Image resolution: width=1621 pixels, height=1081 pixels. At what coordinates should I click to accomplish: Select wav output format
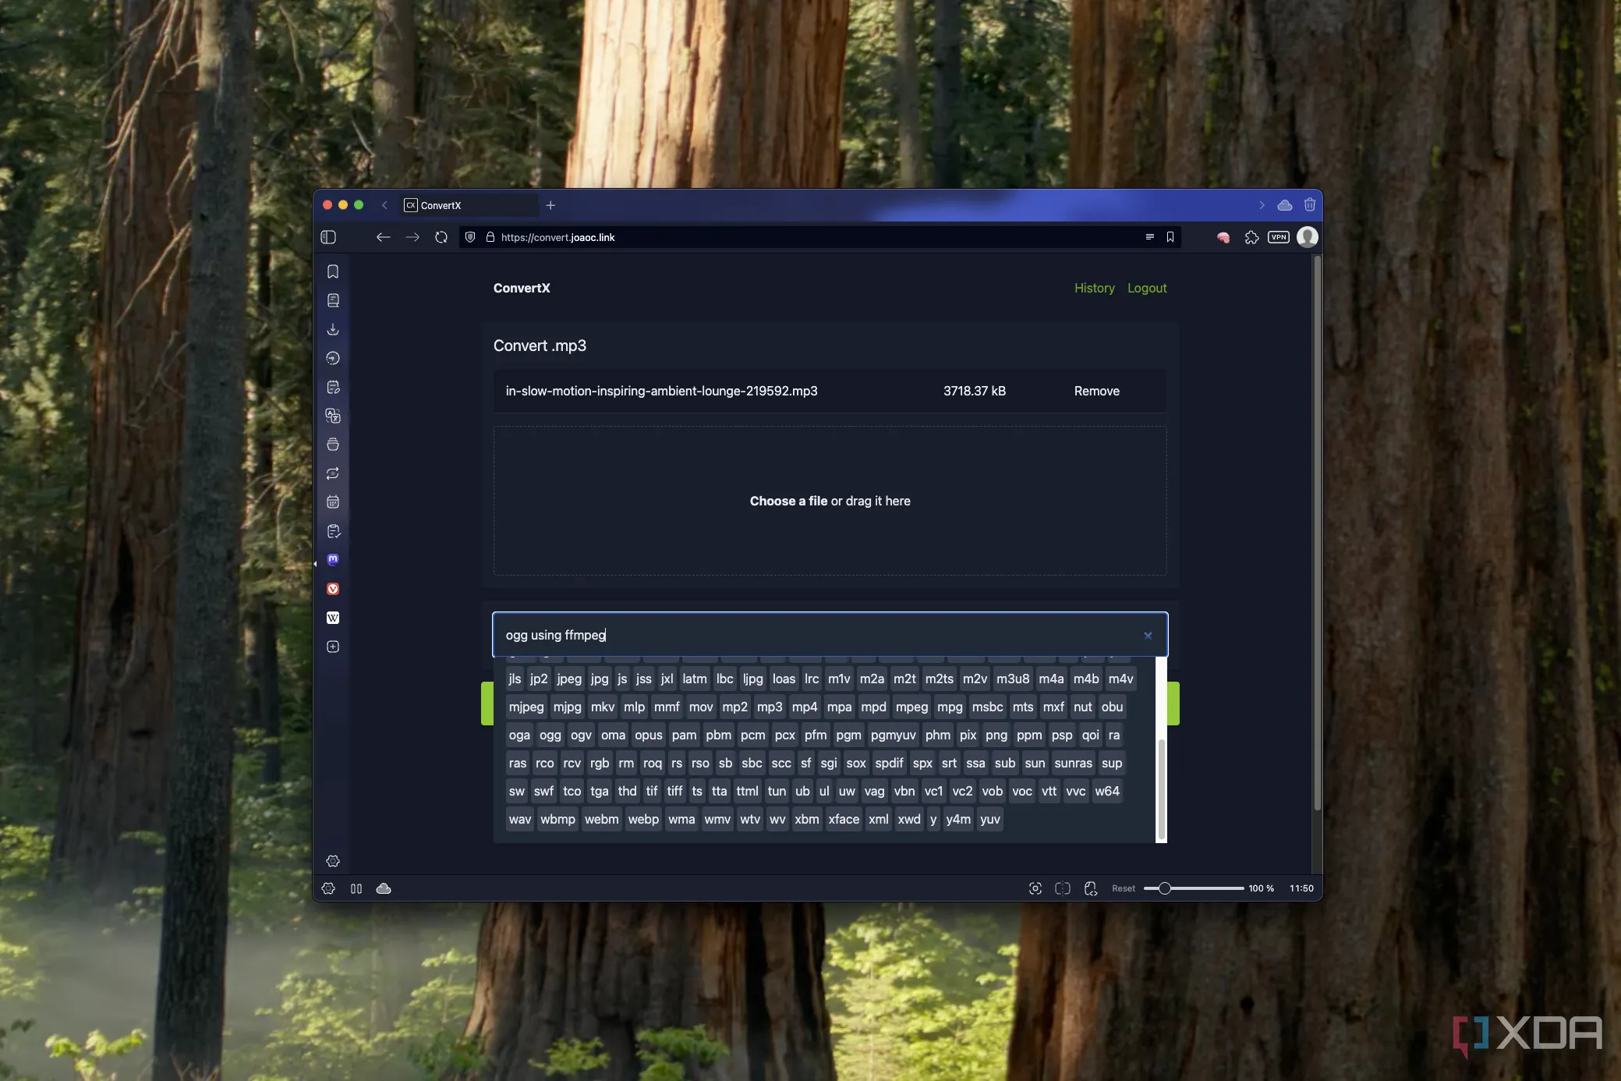pyautogui.click(x=520, y=819)
